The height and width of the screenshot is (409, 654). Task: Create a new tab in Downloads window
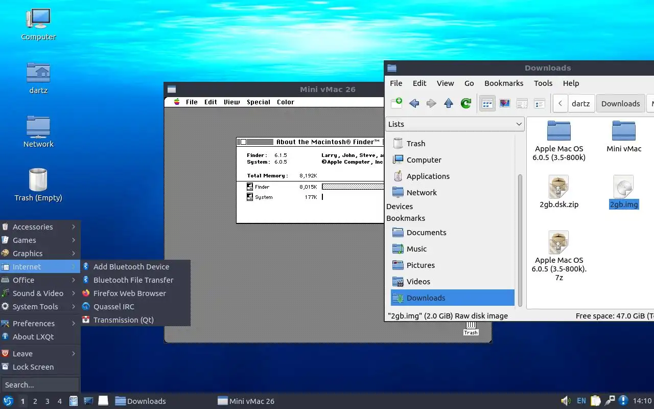396,103
